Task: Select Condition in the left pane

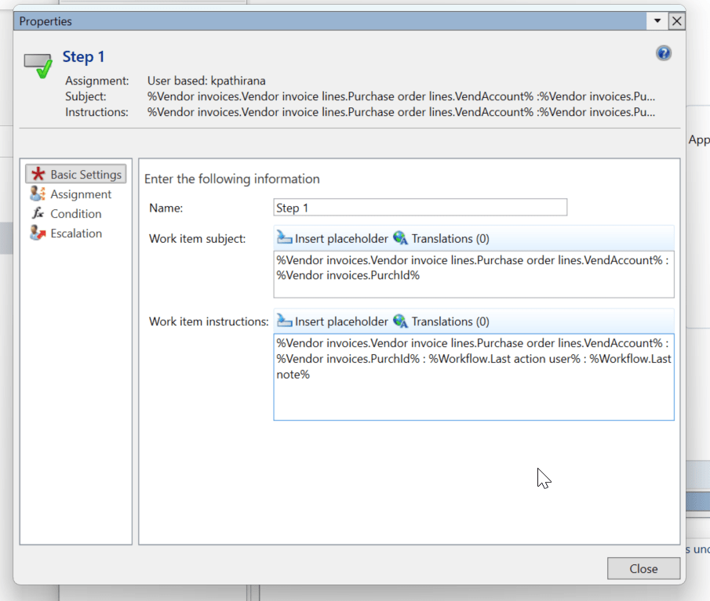Action: [x=75, y=213]
